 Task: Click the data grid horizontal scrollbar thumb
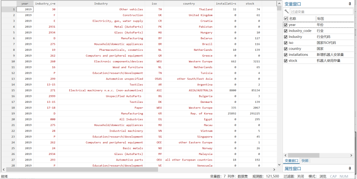82,169
